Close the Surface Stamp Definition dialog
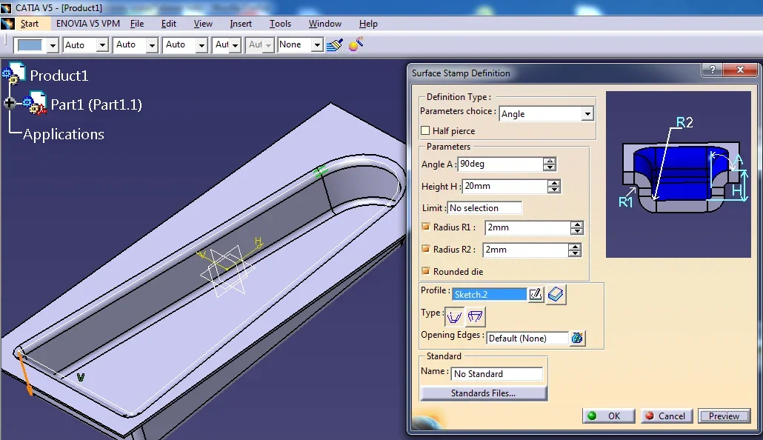Image resolution: width=763 pixels, height=440 pixels. click(x=741, y=70)
